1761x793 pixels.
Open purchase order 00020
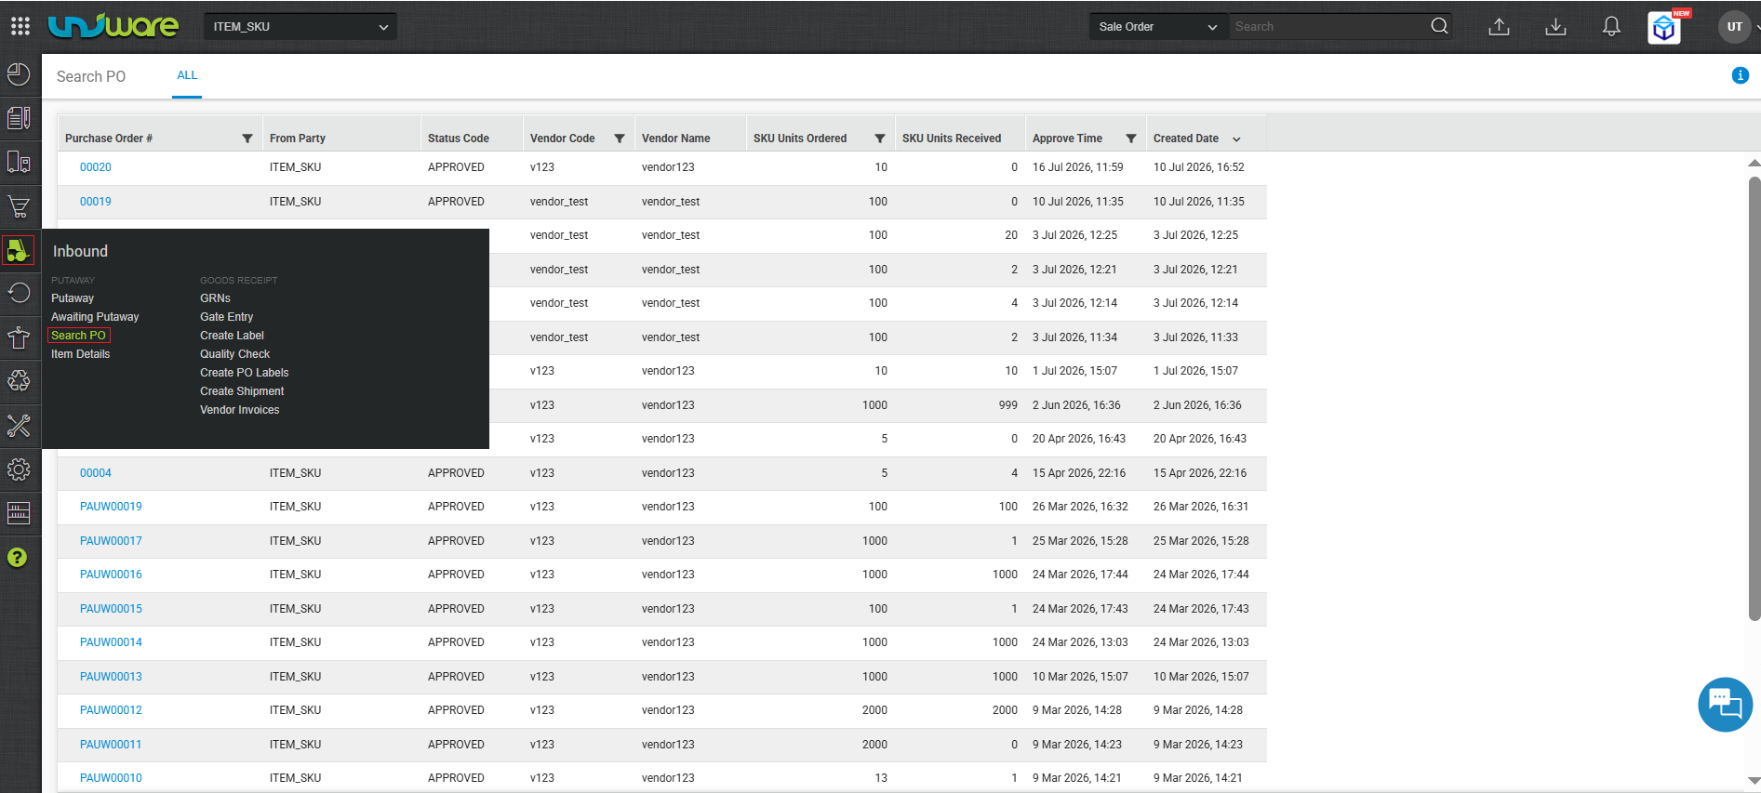pos(96,167)
